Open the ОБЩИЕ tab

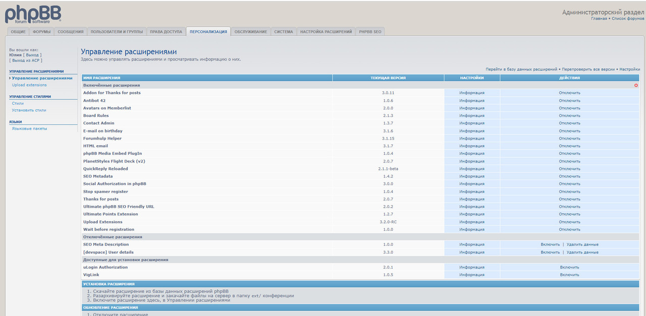(x=18, y=32)
